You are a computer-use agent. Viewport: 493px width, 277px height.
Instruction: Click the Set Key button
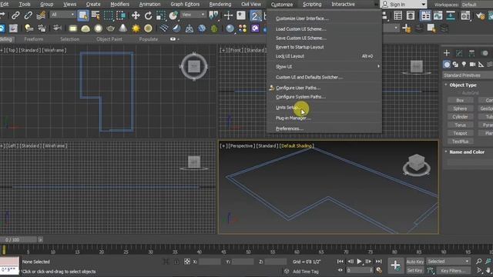[x=414, y=270]
